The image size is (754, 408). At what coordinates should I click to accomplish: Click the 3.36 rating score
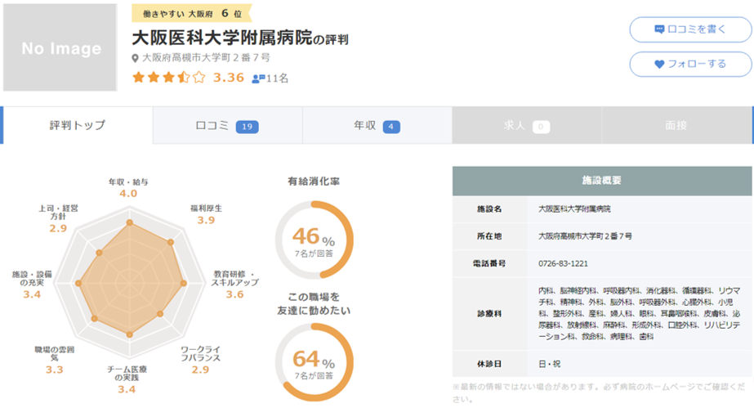229,78
